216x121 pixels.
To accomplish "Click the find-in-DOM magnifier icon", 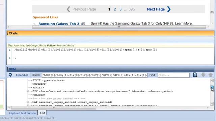I will pyautogui.click(x=195, y=75).
